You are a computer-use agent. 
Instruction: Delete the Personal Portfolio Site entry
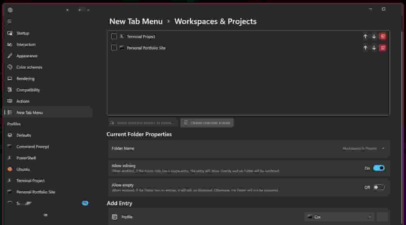[x=383, y=48]
